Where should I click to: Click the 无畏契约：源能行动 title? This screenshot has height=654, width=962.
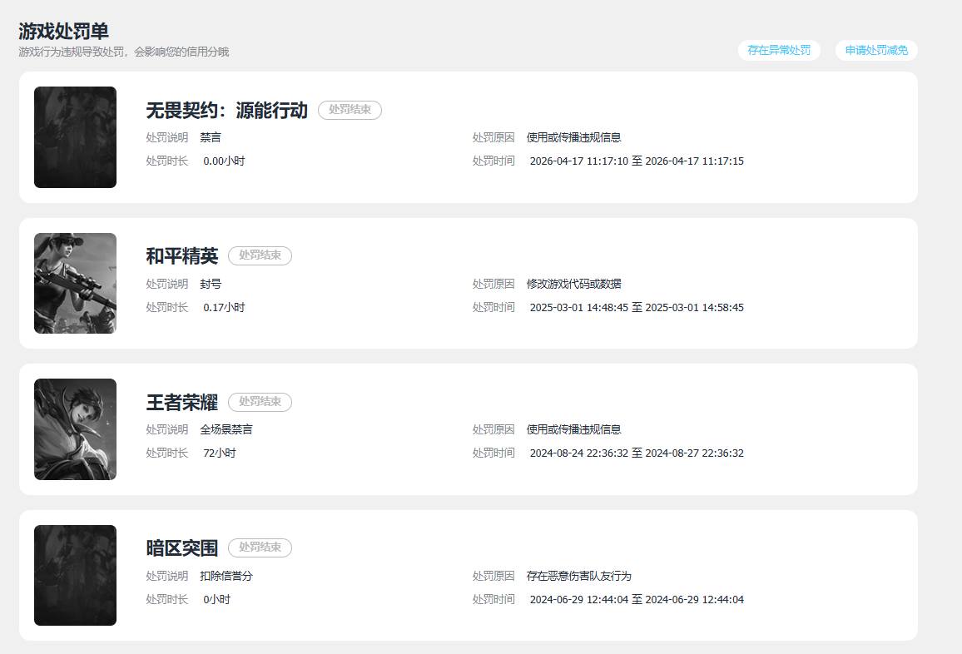[227, 111]
